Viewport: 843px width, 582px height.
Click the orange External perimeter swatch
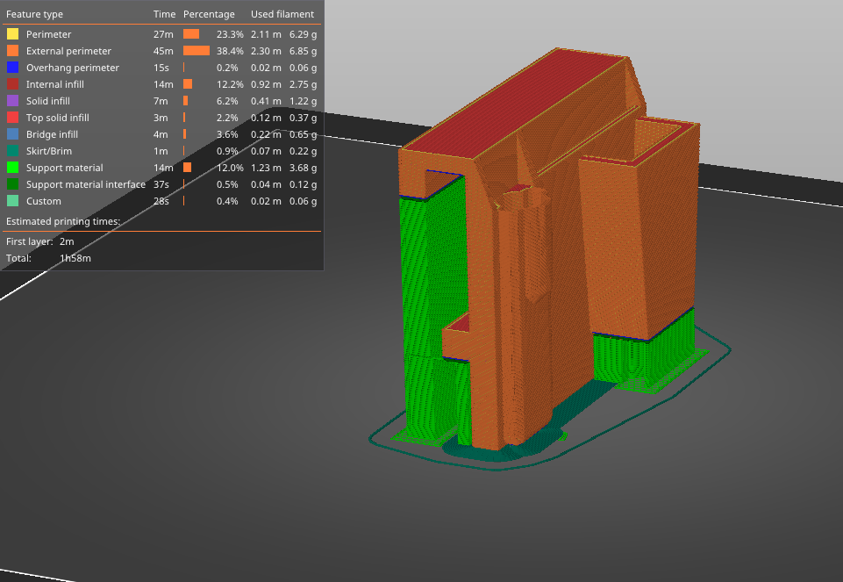click(x=11, y=50)
